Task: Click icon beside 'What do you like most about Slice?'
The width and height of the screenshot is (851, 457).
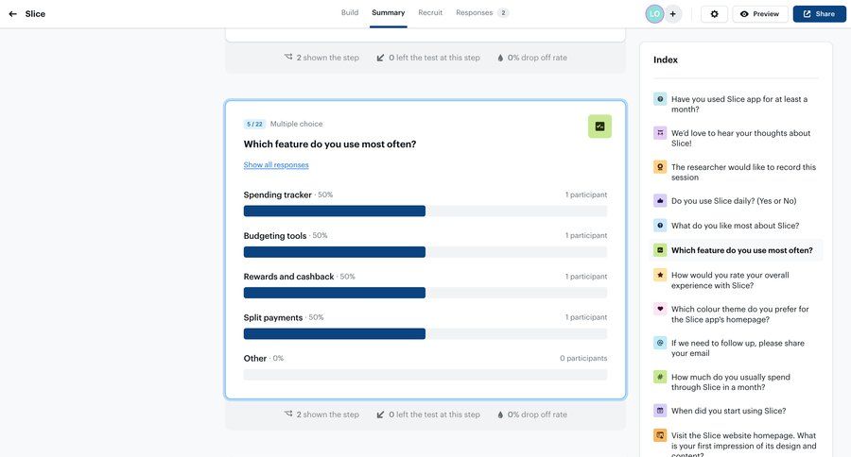Action: coord(660,226)
